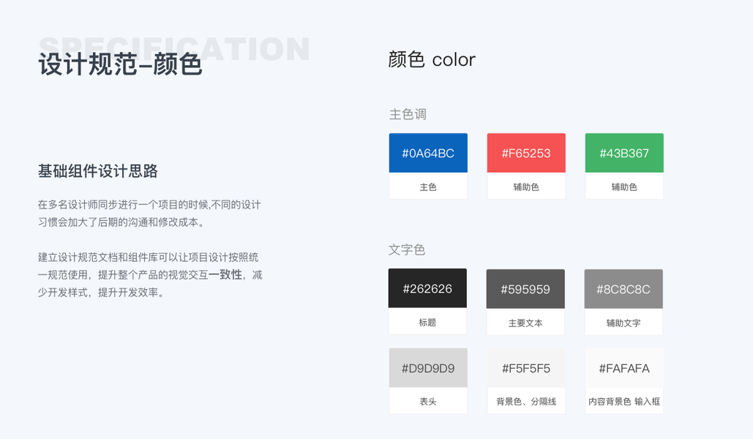Select the red #F65253 swatch
Viewport: 753px width, 439px height.
pyautogui.click(x=526, y=153)
